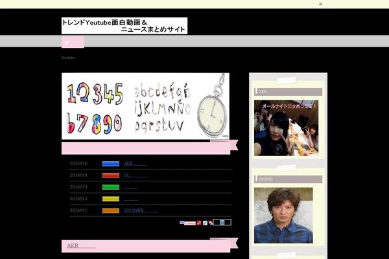Click the blue bookmark share icon
The image size is (389, 259).
pos(182,222)
